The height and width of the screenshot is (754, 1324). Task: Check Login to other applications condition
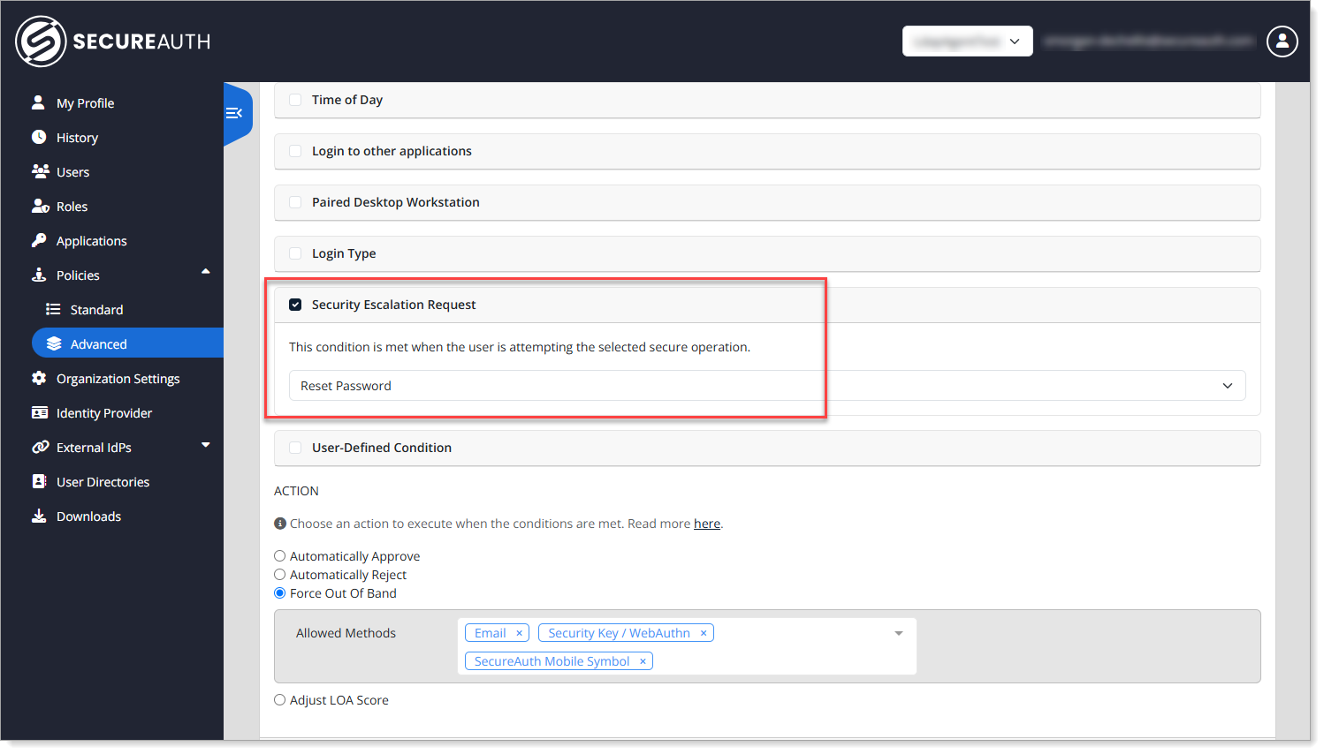(x=295, y=151)
